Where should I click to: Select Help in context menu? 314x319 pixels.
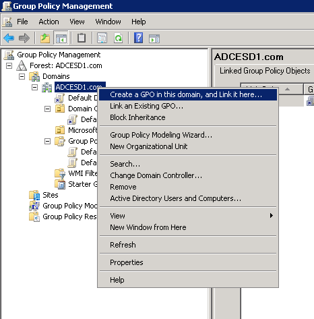(x=188, y=280)
